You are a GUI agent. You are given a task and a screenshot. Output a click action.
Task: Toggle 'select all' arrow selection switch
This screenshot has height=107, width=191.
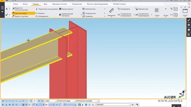tap(3, 105)
